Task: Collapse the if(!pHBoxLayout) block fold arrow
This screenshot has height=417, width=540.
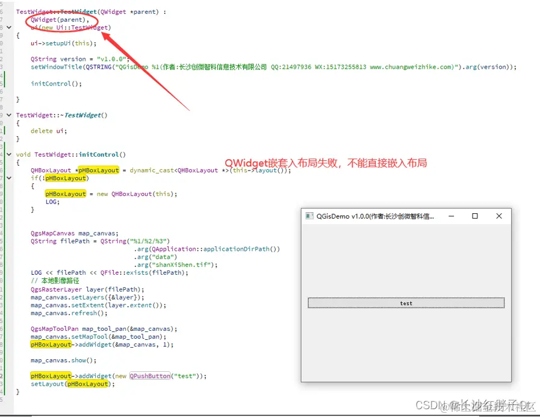Action: (x=9, y=178)
